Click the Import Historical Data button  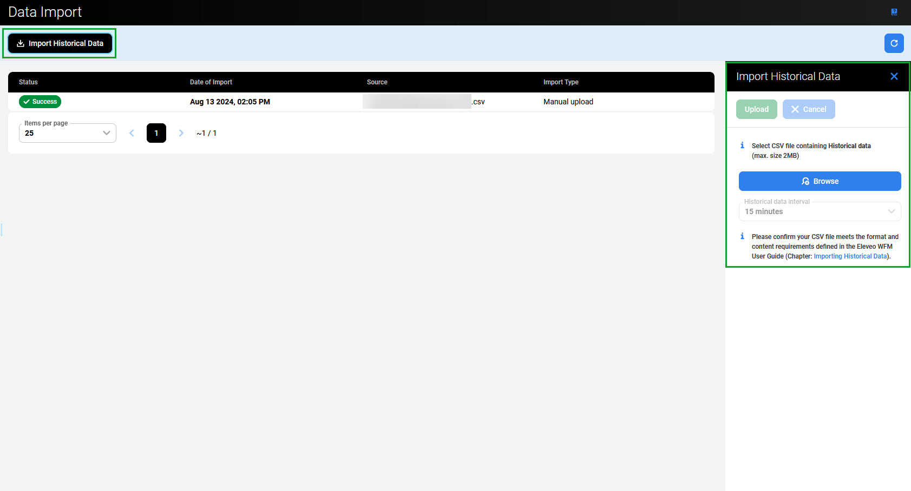pyautogui.click(x=60, y=43)
